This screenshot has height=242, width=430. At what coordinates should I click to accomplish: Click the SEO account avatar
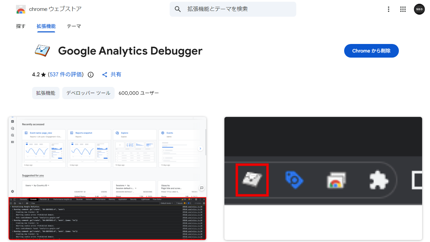[x=419, y=9]
